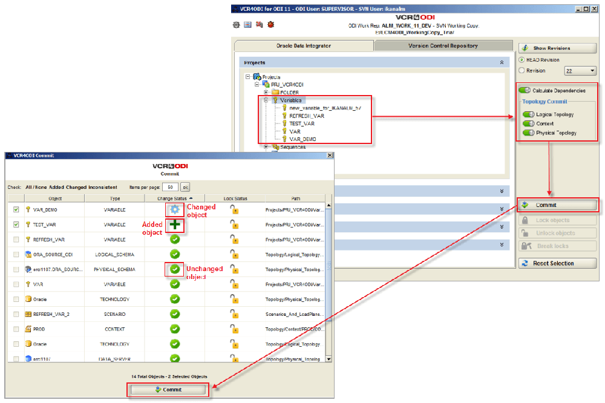Click the third toolbar icon beside the bug
605x403 pixels.
[x=260, y=25]
